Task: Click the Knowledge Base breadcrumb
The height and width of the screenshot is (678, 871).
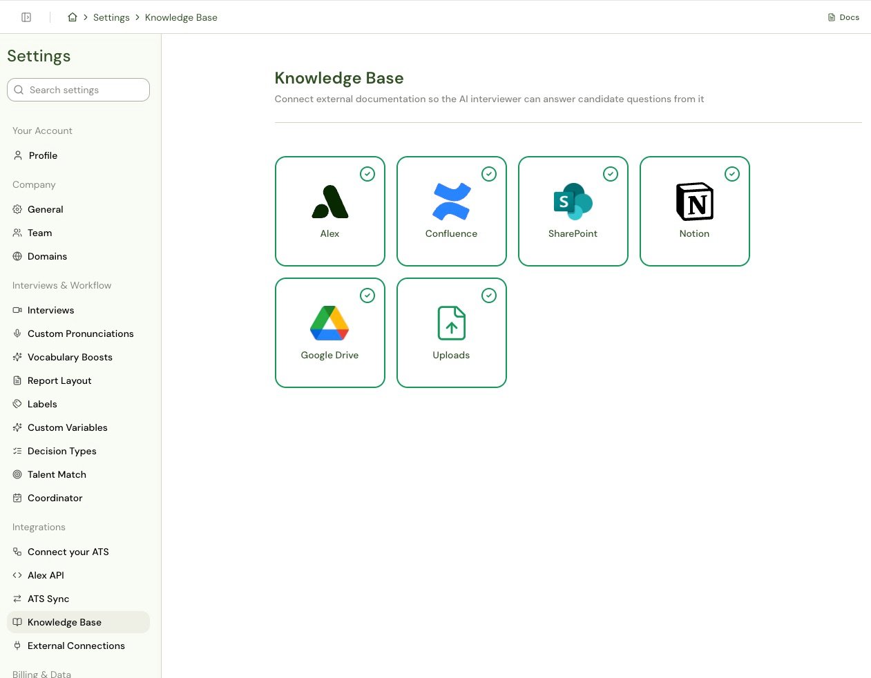Action: 181,17
